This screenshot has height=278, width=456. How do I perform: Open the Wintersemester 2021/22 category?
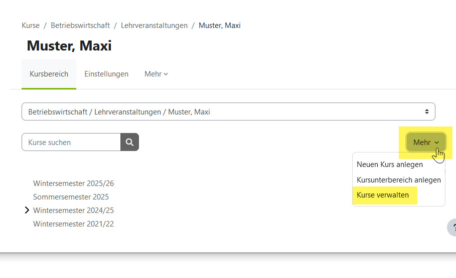(73, 224)
